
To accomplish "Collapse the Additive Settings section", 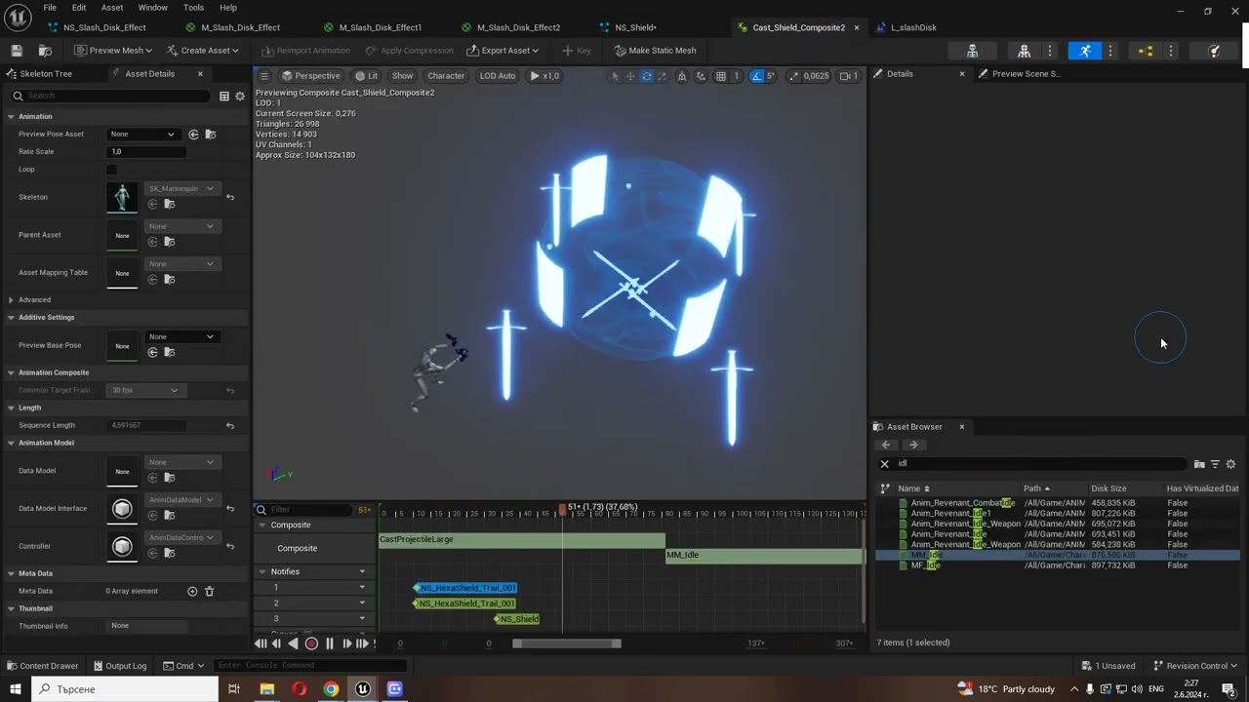I will click(x=11, y=317).
